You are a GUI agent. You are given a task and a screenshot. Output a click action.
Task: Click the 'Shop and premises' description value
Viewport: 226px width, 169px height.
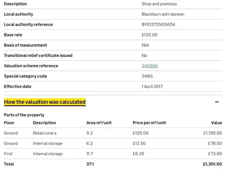159,4
